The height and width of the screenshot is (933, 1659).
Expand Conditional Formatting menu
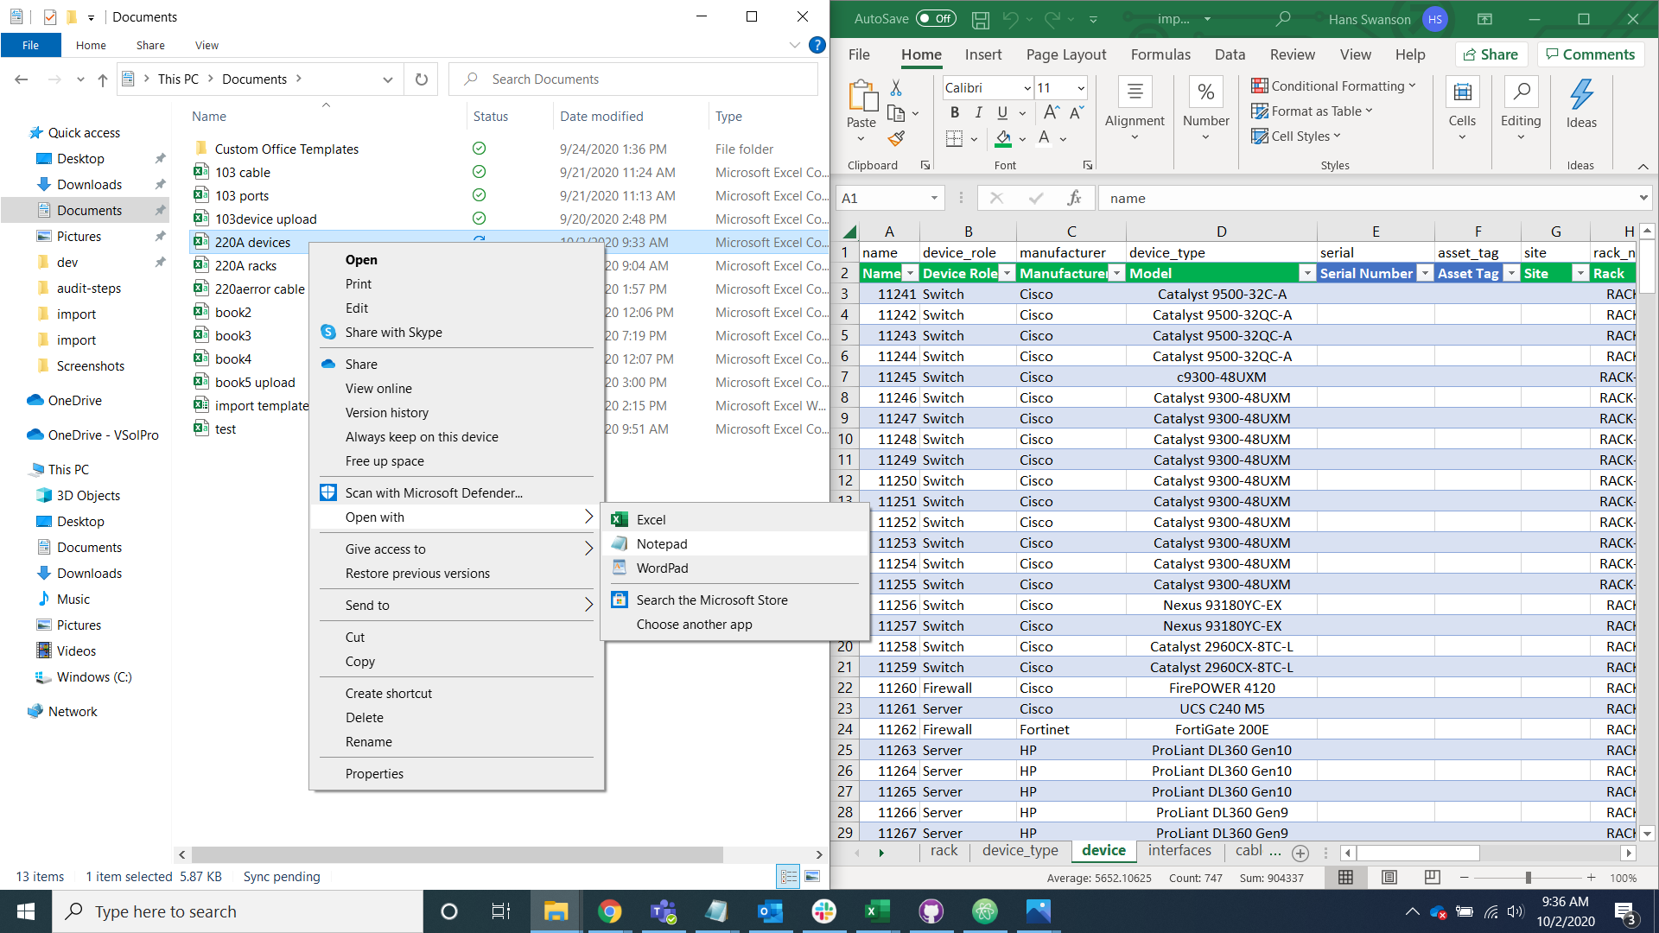(x=1333, y=86)
